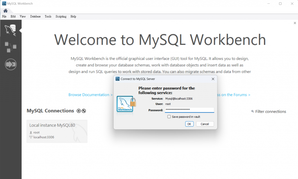Add a new MySQL connection with plus icon
This screenshot has width=298, height=179.
[x=79, y=111]
